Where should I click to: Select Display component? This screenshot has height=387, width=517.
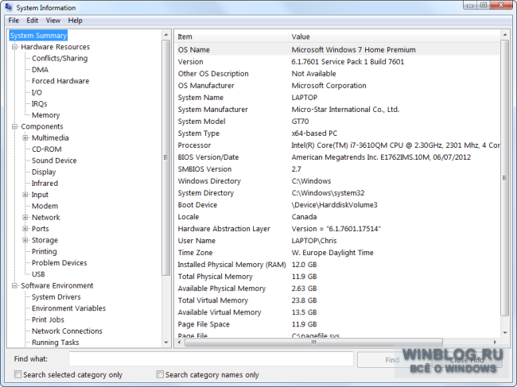coord(44,172)
